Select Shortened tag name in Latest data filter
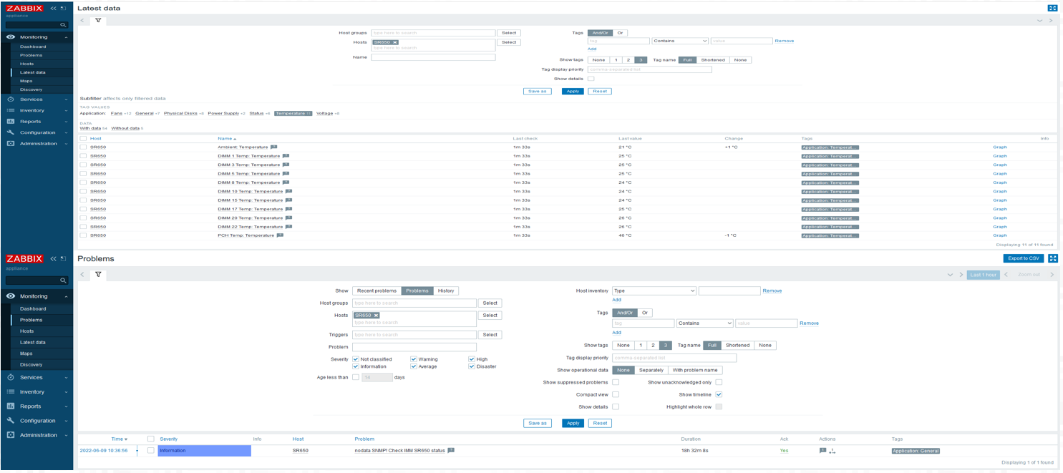Screen dimensions: 1063x473 712,60
